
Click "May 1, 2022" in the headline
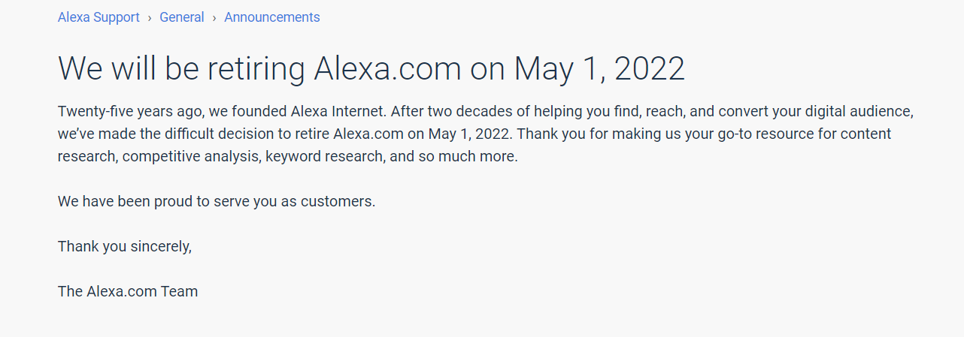tap(599, 68)
